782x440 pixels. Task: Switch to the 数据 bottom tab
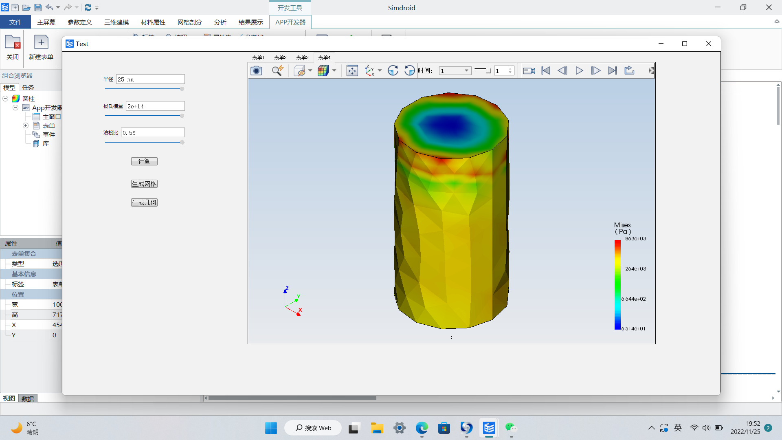[x=28, y=398]
